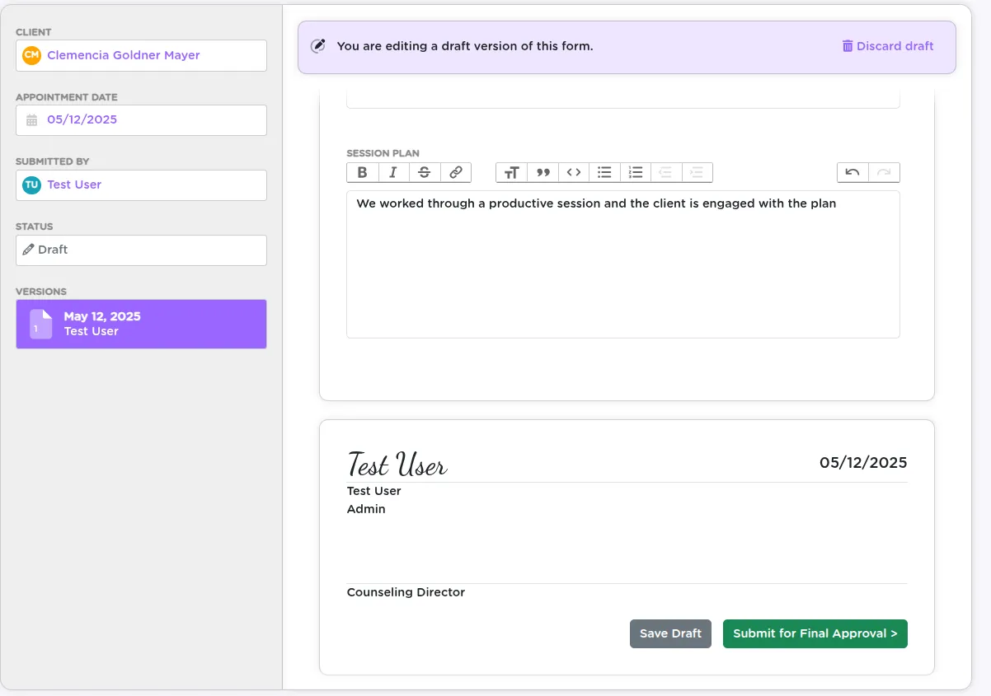Screen dimensions: 991x696
Task: Click inside the Session Plan text area
Action: (x=622, y=264)
